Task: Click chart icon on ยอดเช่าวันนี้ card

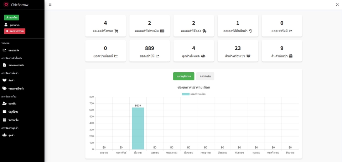Action: pyautogui.click(x=291, y=31)
